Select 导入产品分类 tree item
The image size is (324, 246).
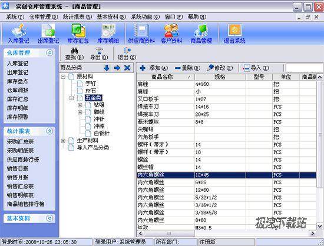click(x=93, y=148)
